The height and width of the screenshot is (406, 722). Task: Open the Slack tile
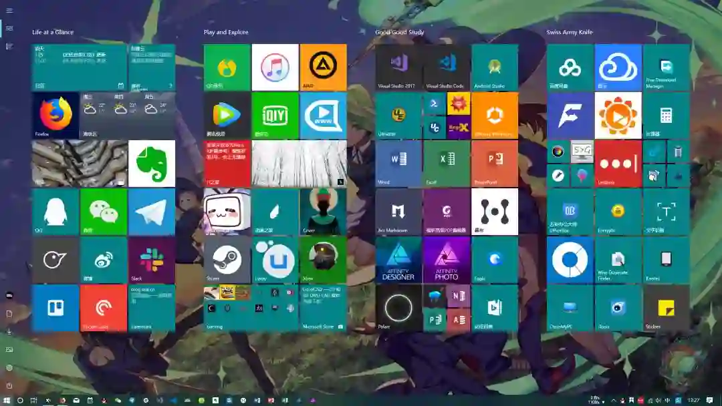pyautogui.click(x=151, y=260)
